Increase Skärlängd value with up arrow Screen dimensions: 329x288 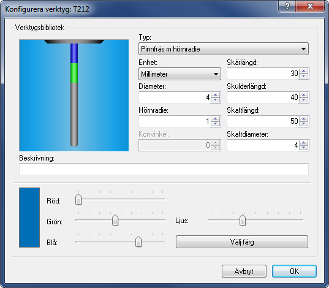point(303,71)
